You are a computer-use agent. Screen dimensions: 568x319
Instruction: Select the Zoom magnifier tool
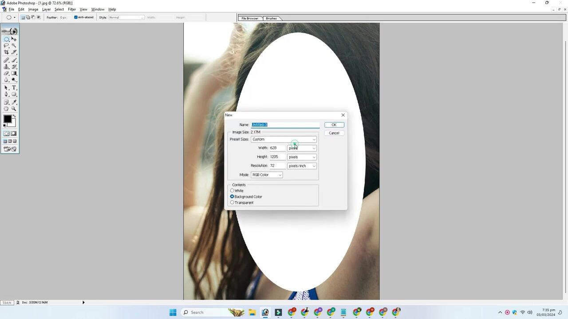coord(14,108)
